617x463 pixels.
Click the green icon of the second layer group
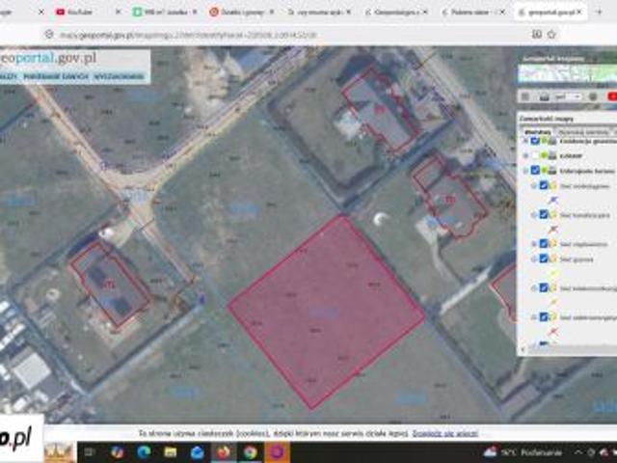pos(544,156)
